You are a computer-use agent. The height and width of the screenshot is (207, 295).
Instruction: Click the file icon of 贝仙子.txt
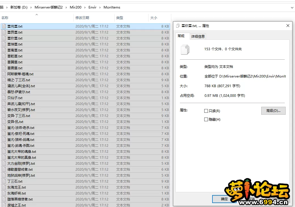(4, 98)
